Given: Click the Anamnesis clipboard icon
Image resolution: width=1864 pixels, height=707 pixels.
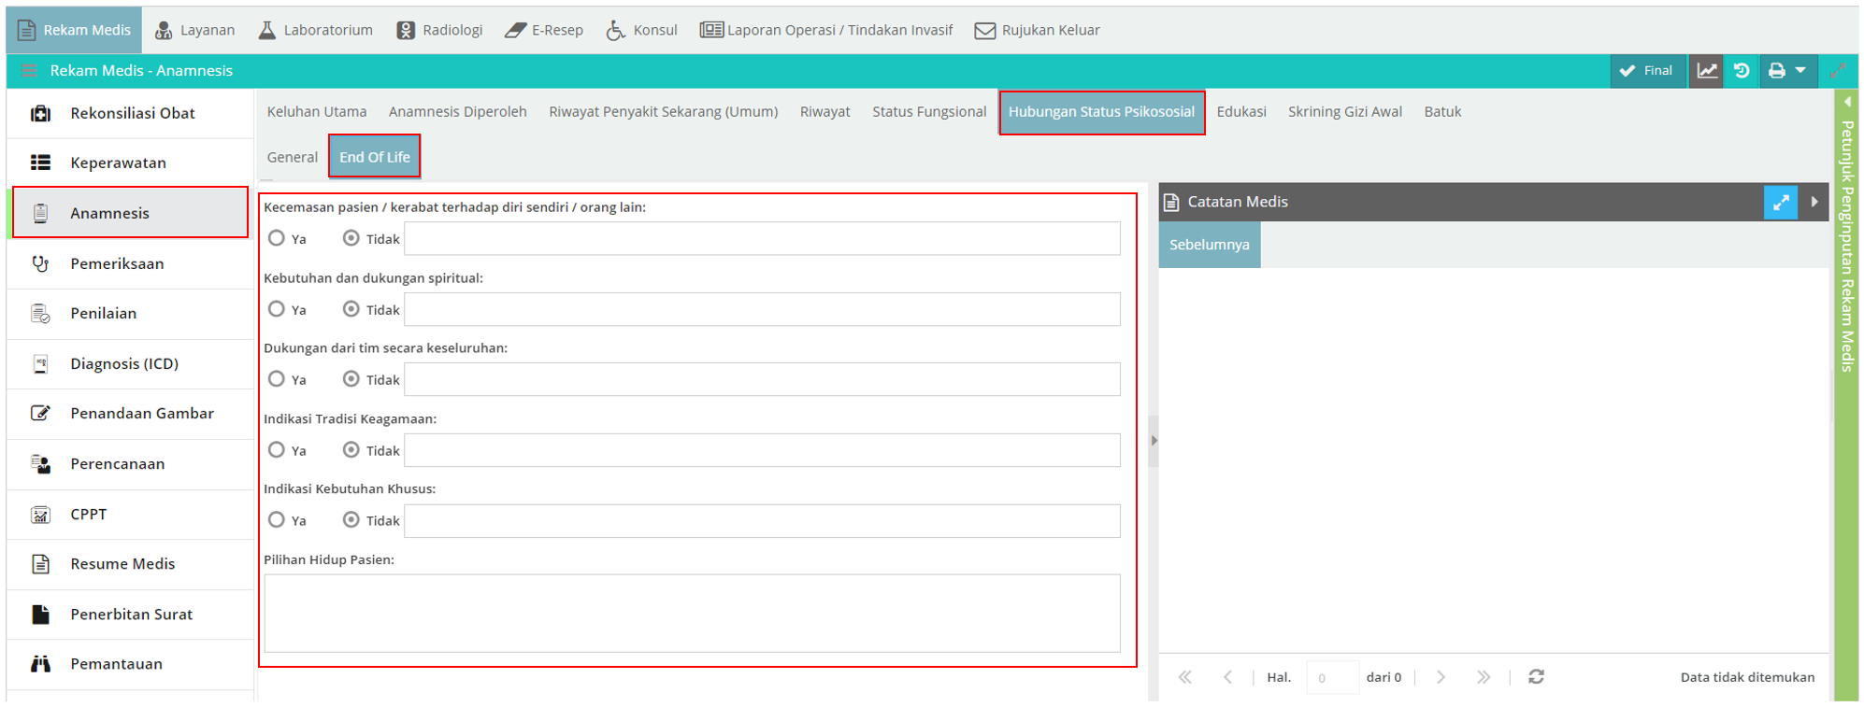Looking at the screenshot, I should (x=40, y=213).
